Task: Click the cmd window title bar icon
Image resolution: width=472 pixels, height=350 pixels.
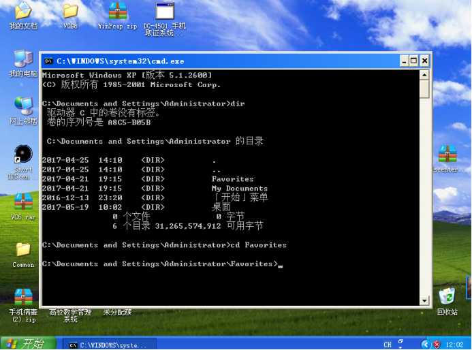Action: coord(48,61)
